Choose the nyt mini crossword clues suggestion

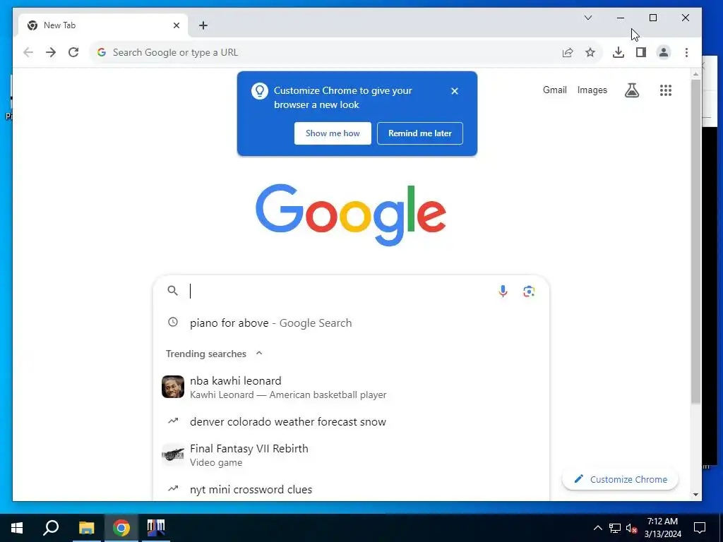(x=351, y=489)
